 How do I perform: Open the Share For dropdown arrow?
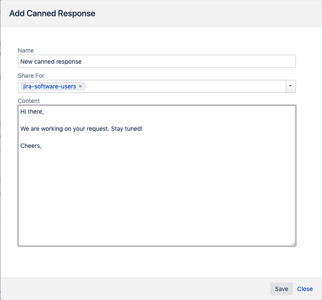click(290, 86)
